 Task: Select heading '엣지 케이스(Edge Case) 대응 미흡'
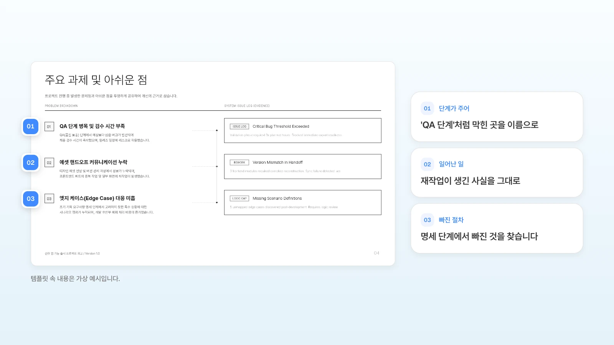click(97, 198)
